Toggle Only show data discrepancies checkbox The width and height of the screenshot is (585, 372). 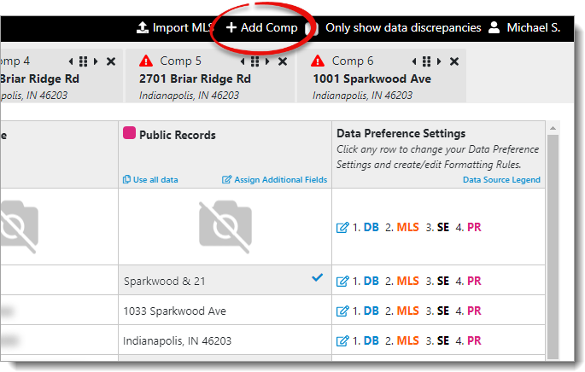(313, 28)
